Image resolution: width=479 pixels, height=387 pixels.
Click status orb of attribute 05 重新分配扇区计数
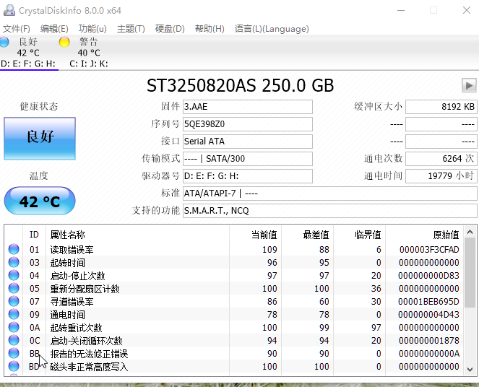coord(14,288)
